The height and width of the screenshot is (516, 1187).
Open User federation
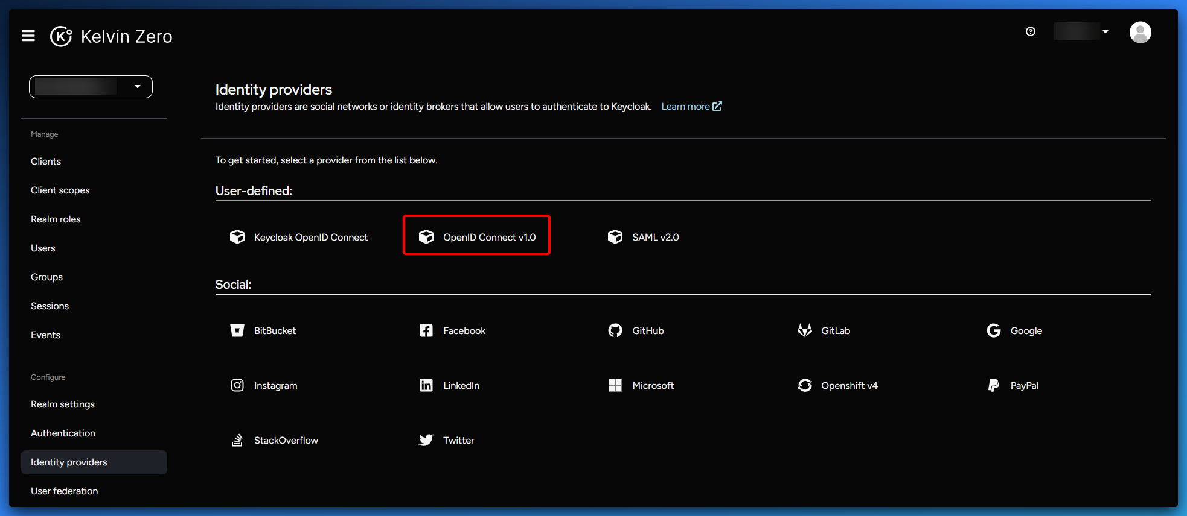(x=64, y=491)
